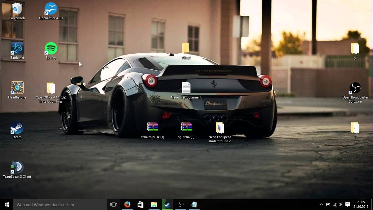This screenshot has width=373, height=210.
Task: Open the battery status tray icon
Action: (328, 204)
